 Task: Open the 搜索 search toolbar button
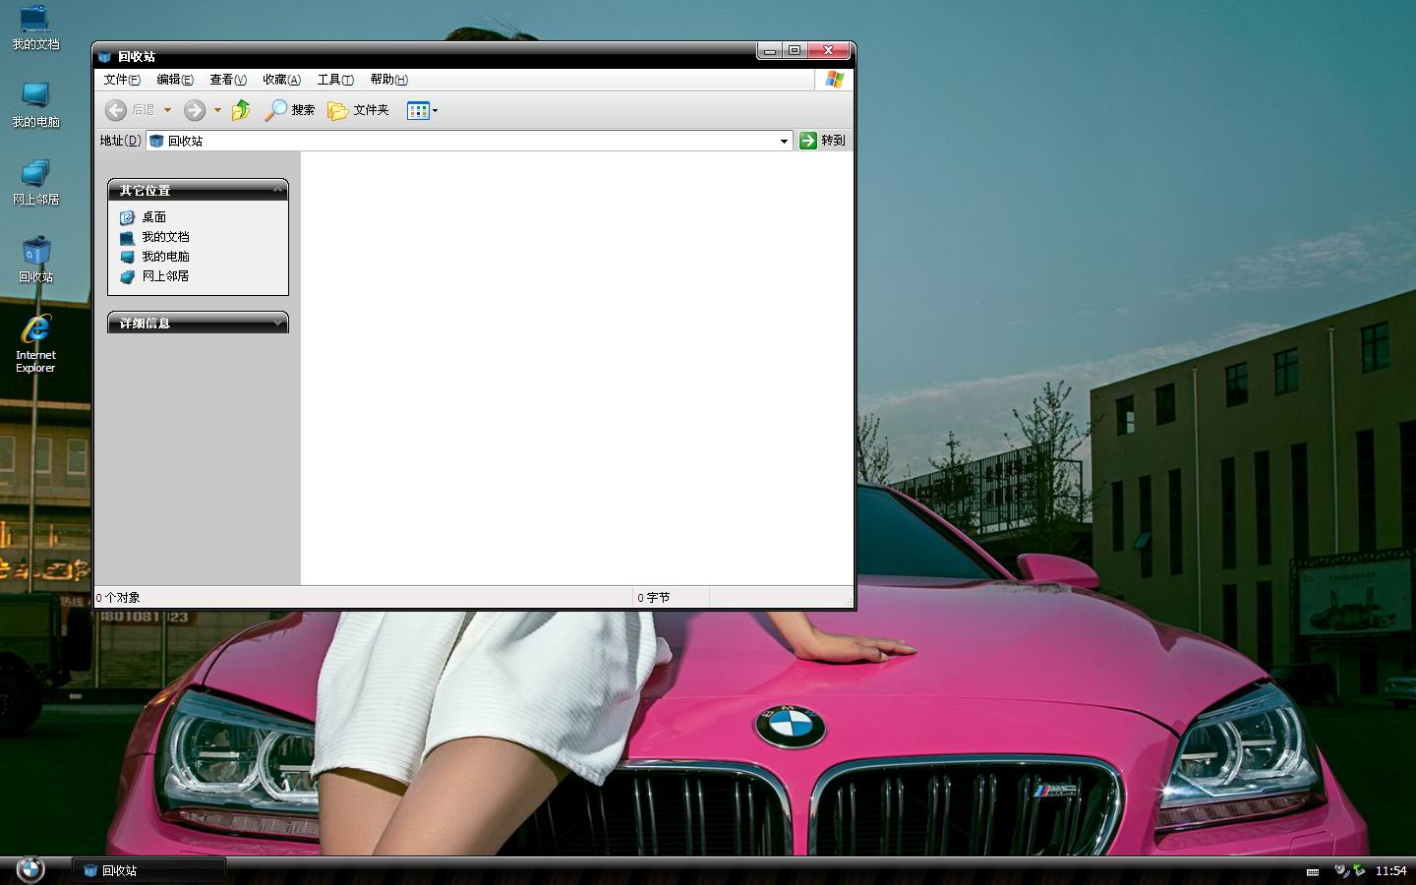click(x=289, y=110)
